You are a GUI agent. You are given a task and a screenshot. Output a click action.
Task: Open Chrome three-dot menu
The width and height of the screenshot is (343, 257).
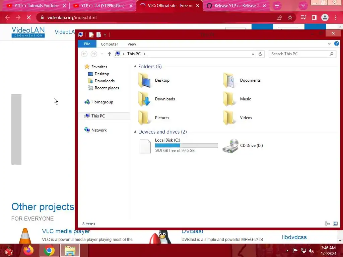point(336,17)
